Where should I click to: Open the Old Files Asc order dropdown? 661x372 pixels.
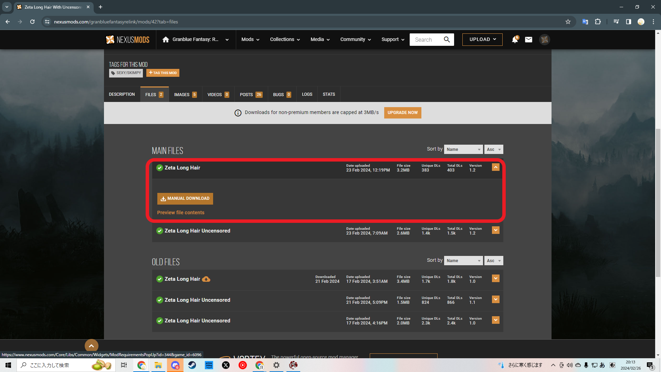coord(493,261)
